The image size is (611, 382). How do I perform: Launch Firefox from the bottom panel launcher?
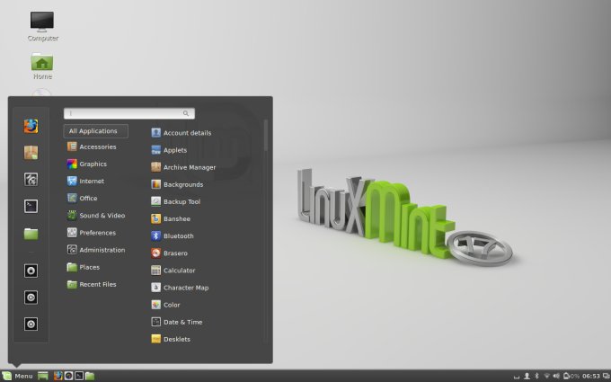tap(58, 376)
